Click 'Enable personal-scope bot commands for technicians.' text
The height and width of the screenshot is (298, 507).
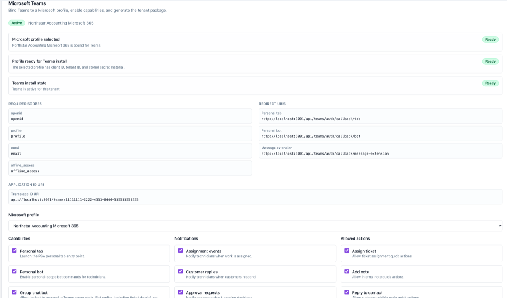[x=63, y=277]
